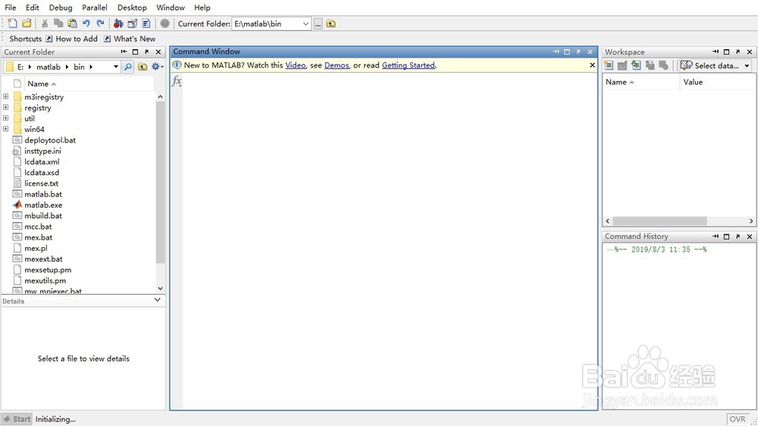The height and width of the screenshot is (426, 758).
Task: Open the Desktop menu
Action: (x=132, y=8)
